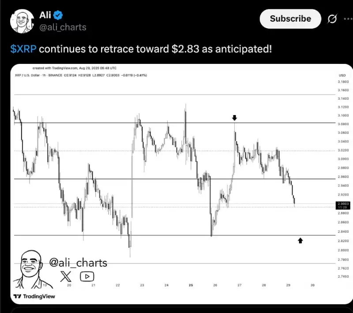This screenshot has height=313, width=353.
Task: Click the @ali_charts handle under the name
Action: point(63,27)
